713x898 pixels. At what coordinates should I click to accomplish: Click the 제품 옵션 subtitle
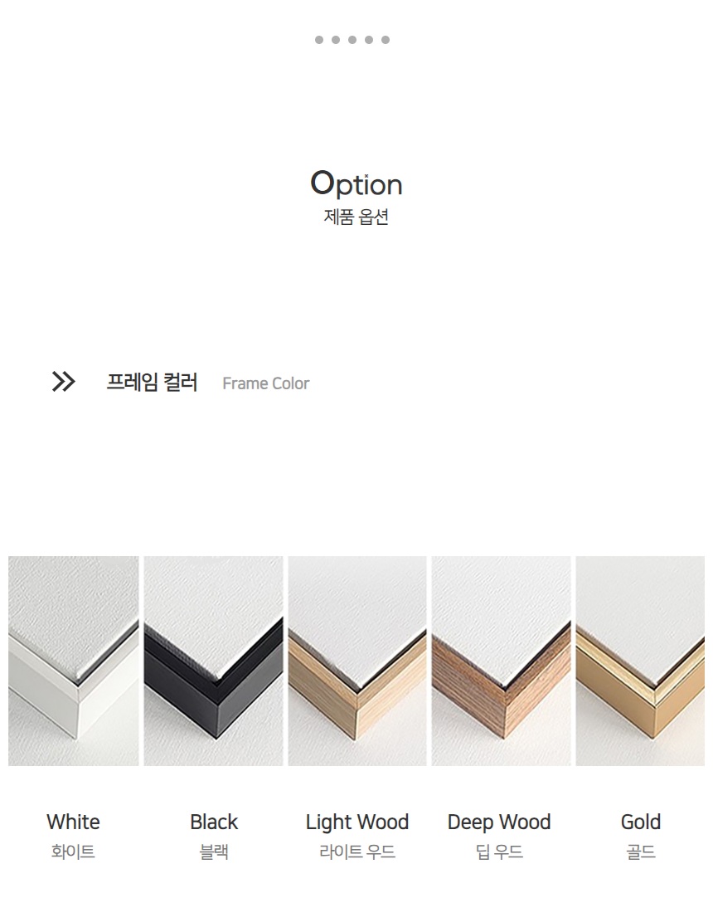pos(356,217)
